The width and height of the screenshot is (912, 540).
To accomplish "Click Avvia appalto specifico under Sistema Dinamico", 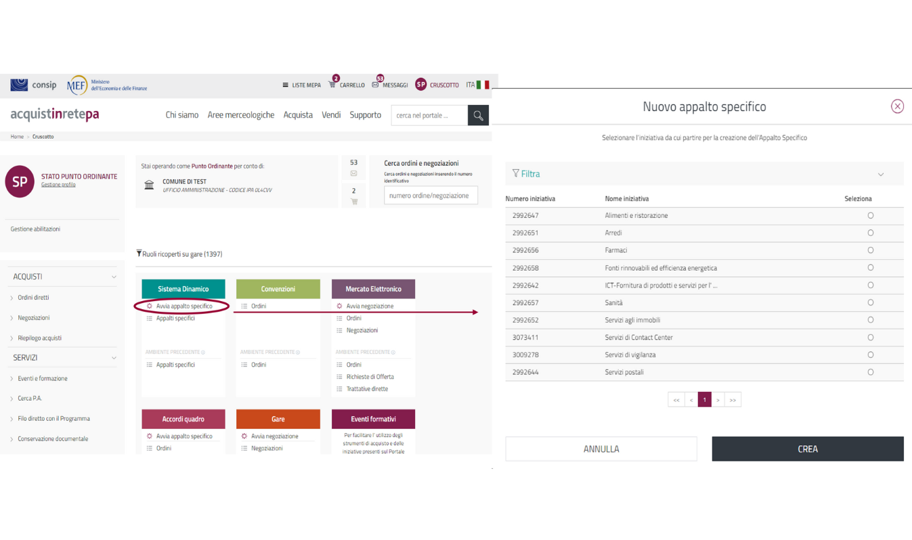I will click(183, 307).
